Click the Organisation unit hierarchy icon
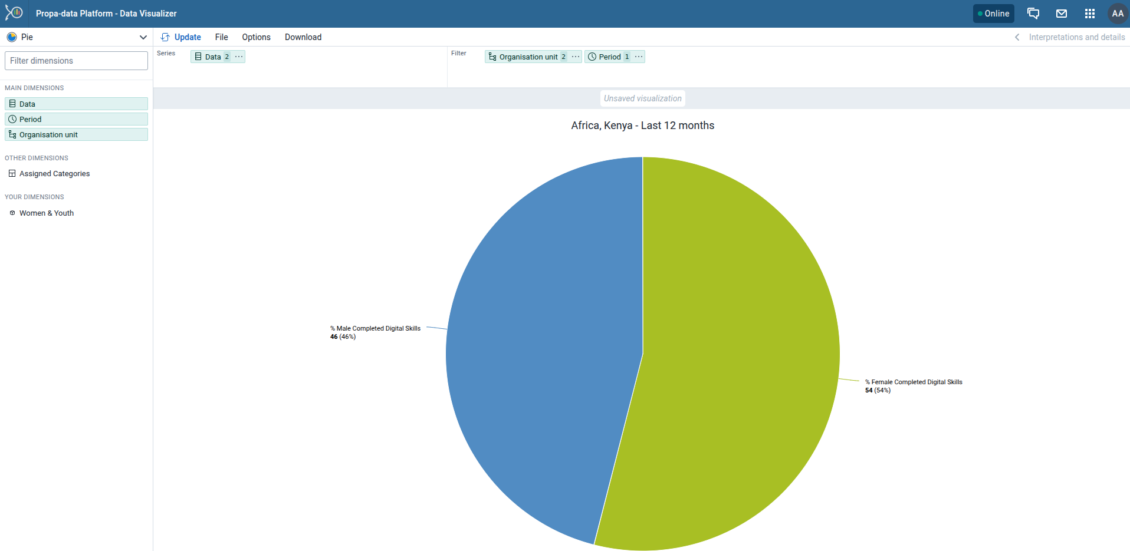 coord(12,134)
